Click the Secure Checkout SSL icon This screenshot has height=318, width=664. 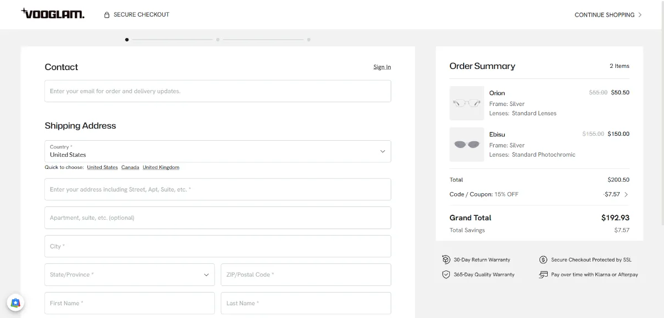tap(543, 259)
